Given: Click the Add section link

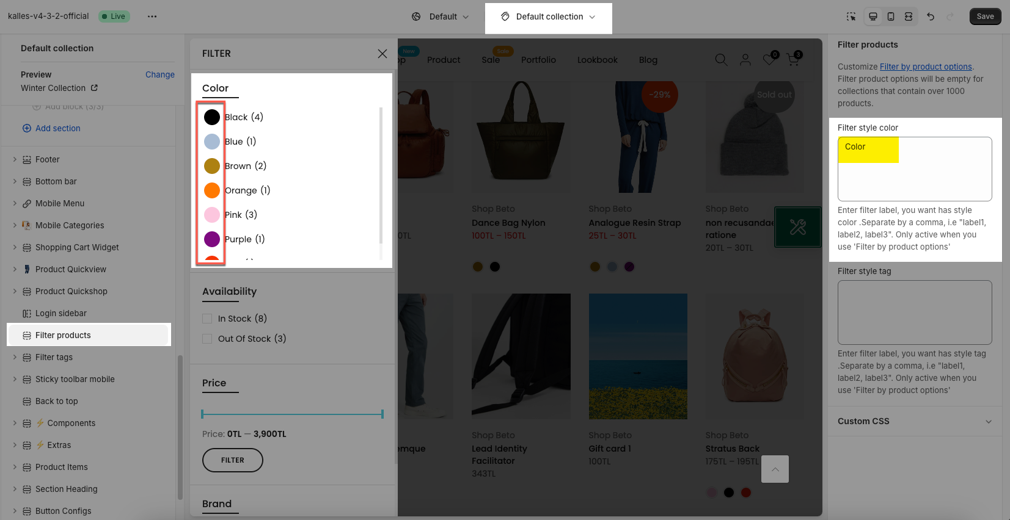Looking at the screenshot, I should [58, 128].
